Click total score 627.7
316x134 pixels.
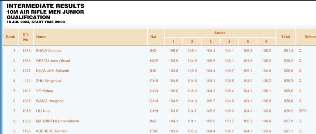coord(289,131)
